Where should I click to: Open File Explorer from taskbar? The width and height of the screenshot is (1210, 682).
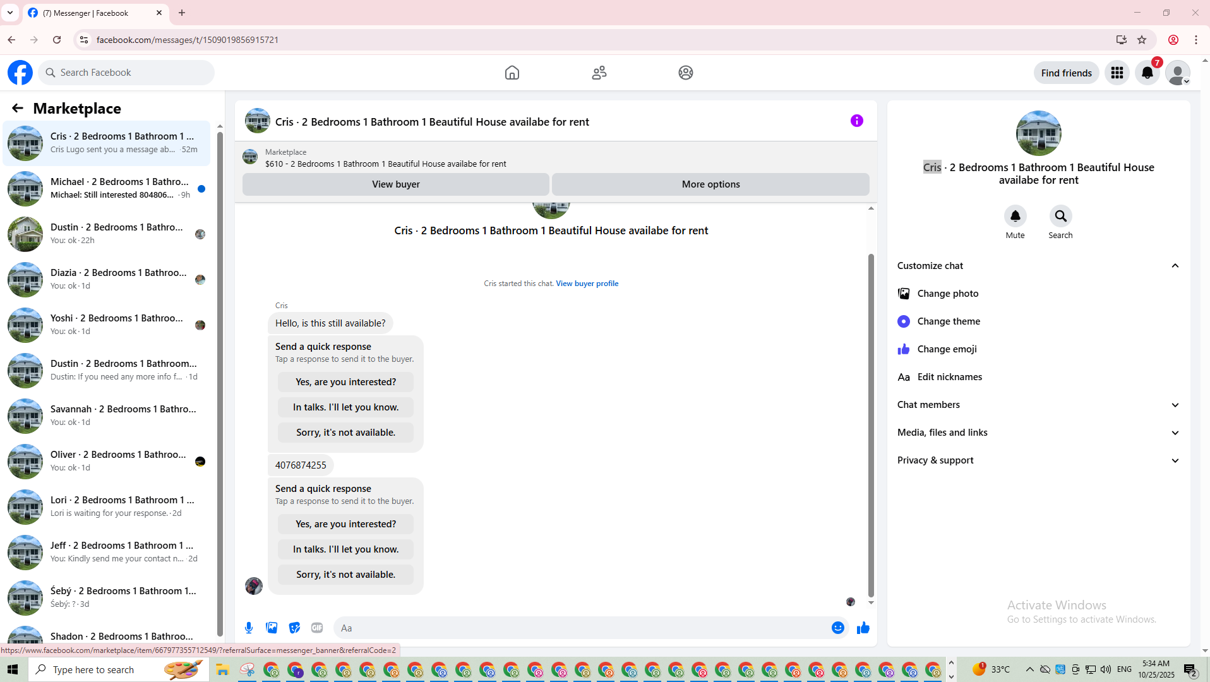222,669
